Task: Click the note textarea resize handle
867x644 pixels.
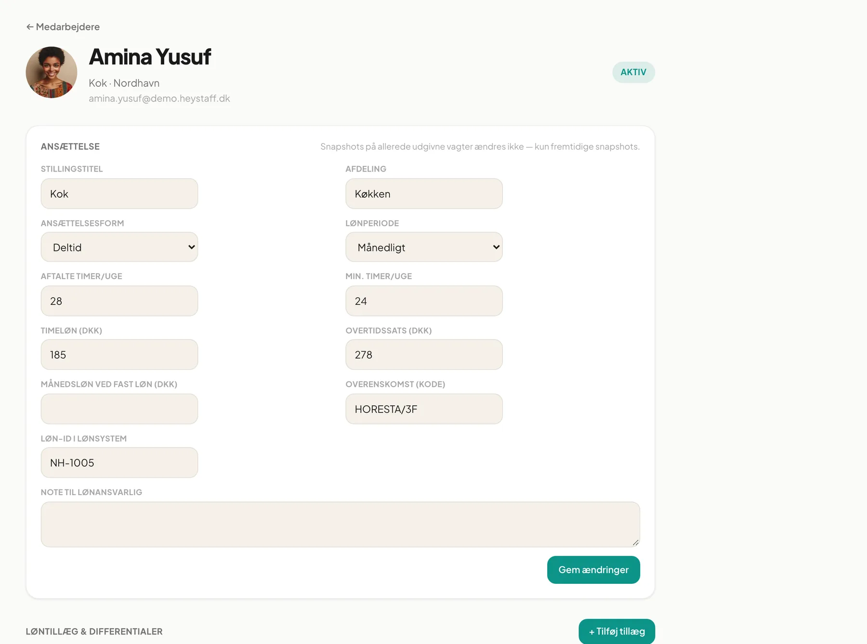Action: [635, 542]
